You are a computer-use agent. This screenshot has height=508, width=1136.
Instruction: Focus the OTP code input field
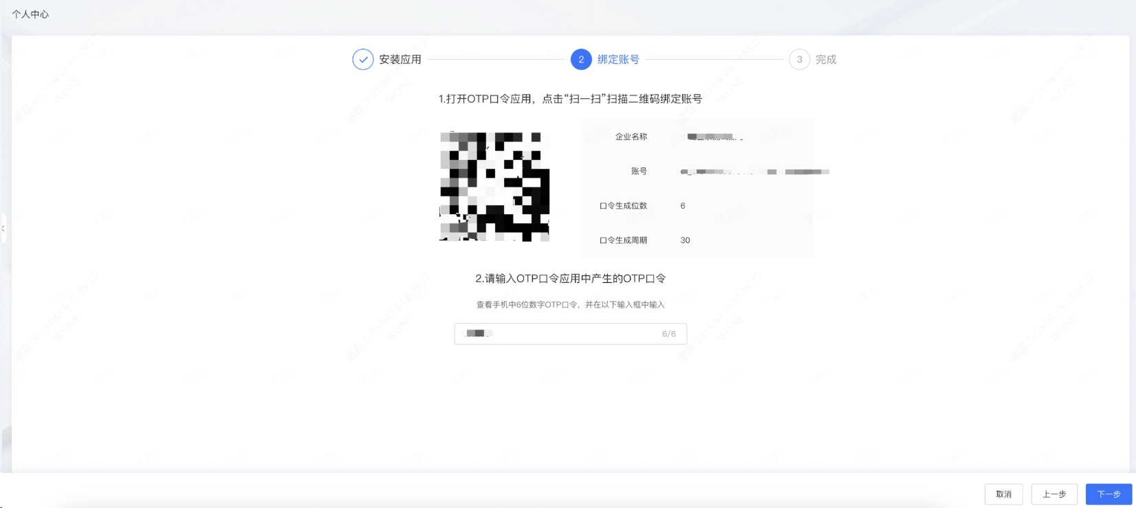570,334
